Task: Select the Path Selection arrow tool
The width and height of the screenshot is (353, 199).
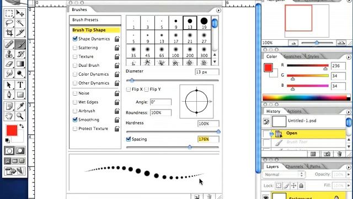Action: tap(9, 85)
